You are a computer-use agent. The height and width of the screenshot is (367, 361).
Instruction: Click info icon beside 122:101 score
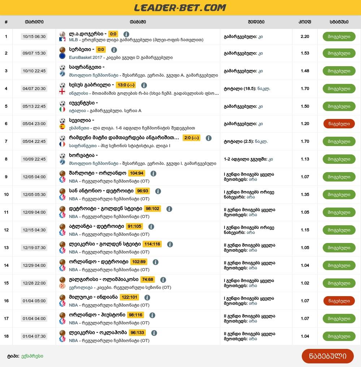(x=147, y=298)
